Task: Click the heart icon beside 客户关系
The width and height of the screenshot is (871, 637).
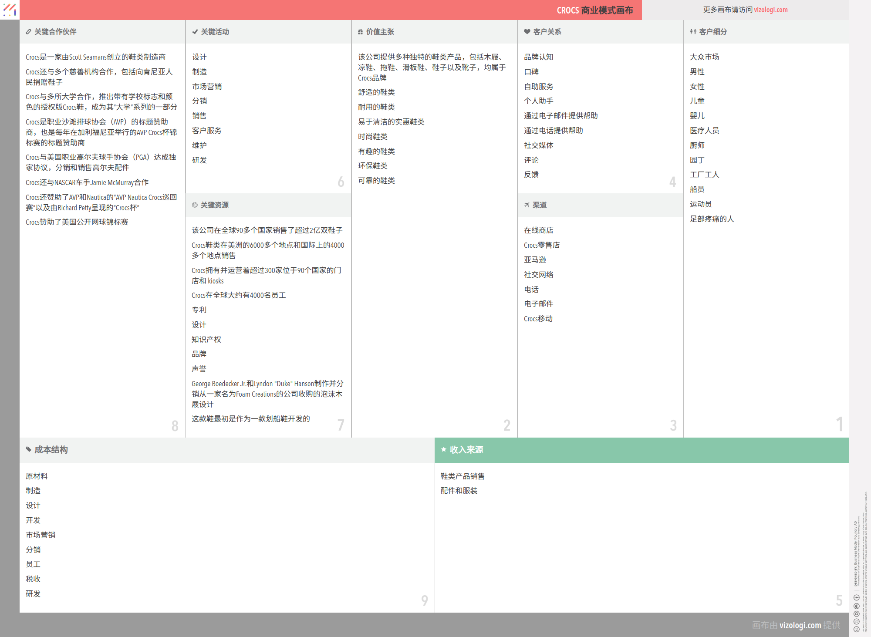Action: [x=527, y=32]
